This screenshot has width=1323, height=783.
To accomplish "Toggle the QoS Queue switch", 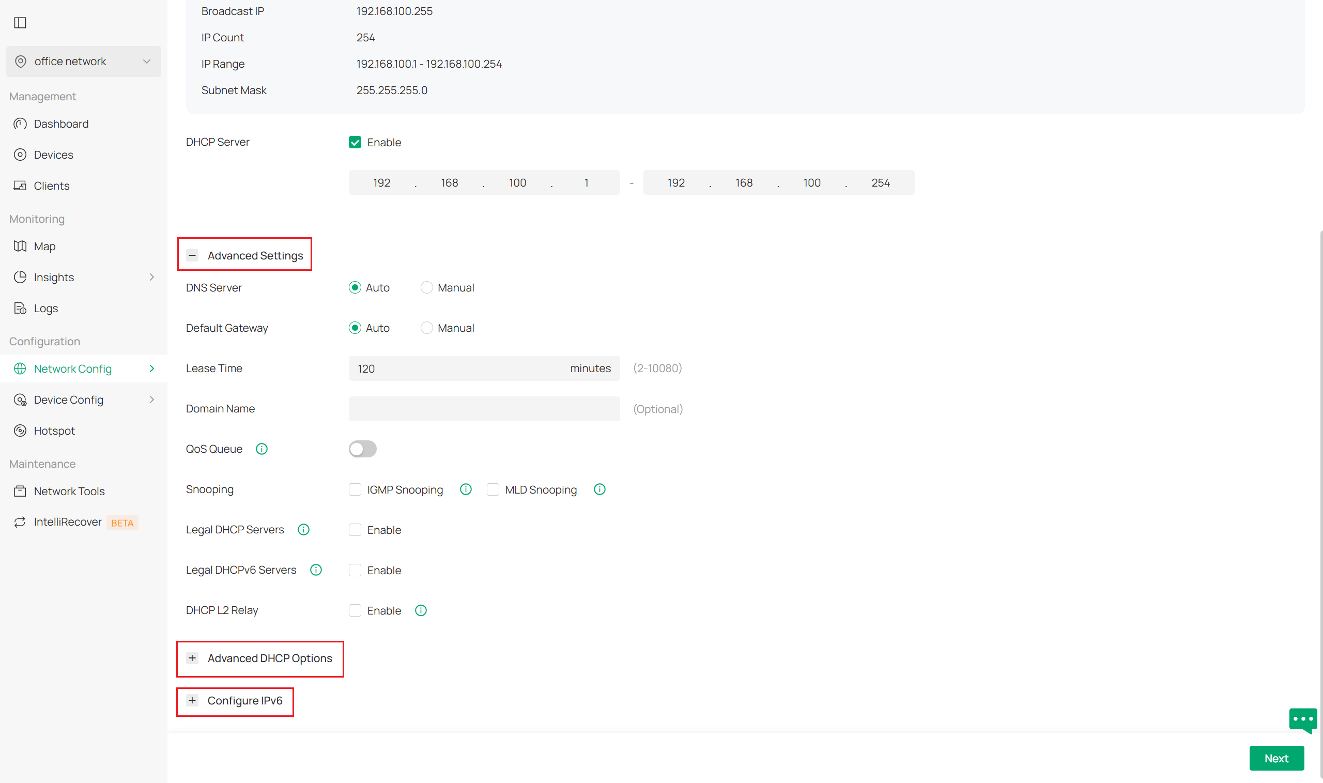I will pos(362,449).
